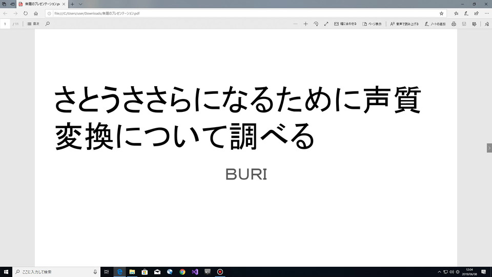Open the Windows Start menu
Viewport: 492px width, 277px height.
pos(6,272)
